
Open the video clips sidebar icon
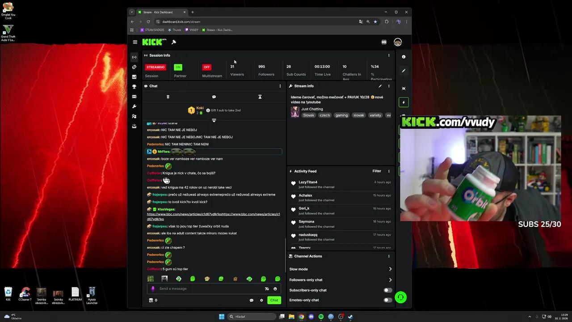[134, 97]
